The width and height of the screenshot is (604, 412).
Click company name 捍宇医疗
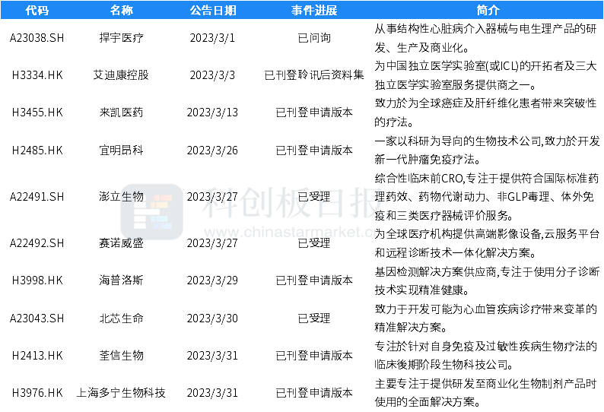pyautogui.click(x=122, y=38)
